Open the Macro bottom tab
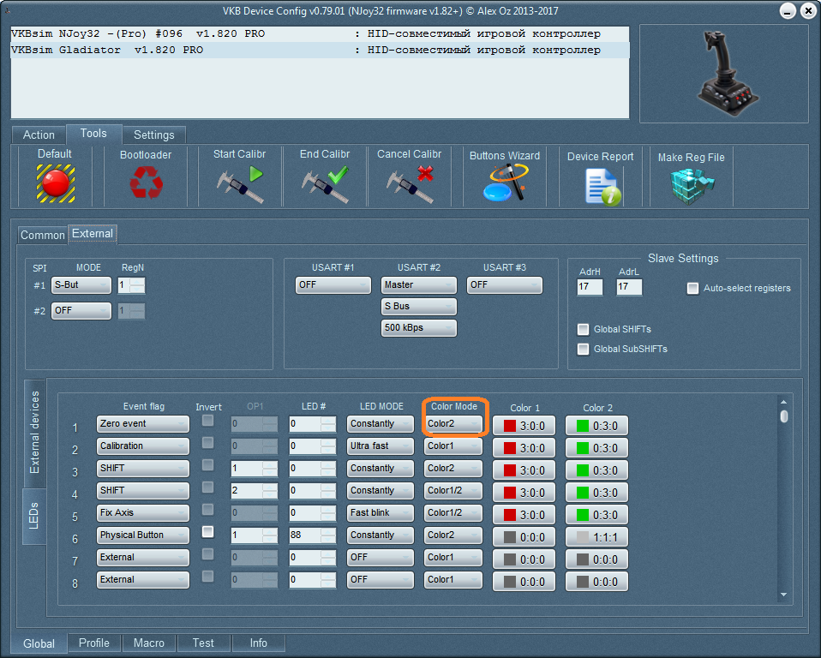 148,643
